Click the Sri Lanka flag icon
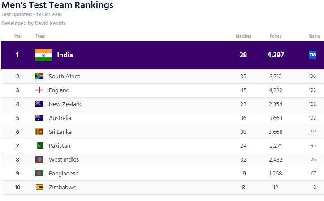This screenshot has width=324, height=201. (39, 132)
